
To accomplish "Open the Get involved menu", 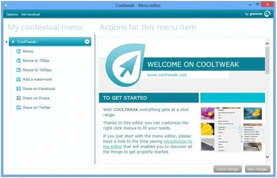I will click(x=30, y=14).
